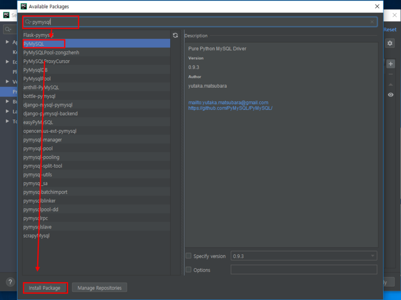Click the PyCharm icon in the Settings window title bar
401x300 pixels.
tap(6, 15)
